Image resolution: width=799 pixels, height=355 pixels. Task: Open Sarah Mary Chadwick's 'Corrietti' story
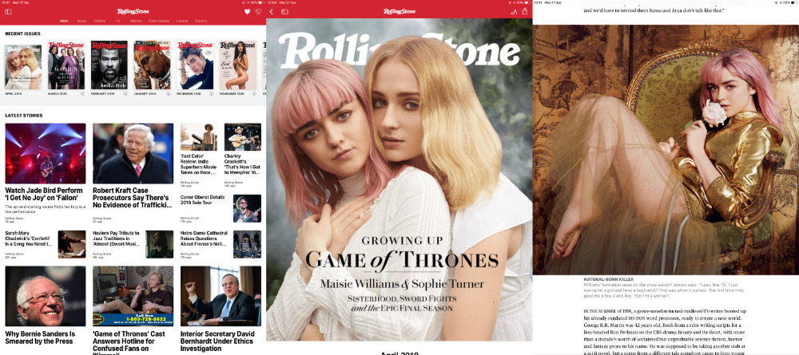coord(29,239)
